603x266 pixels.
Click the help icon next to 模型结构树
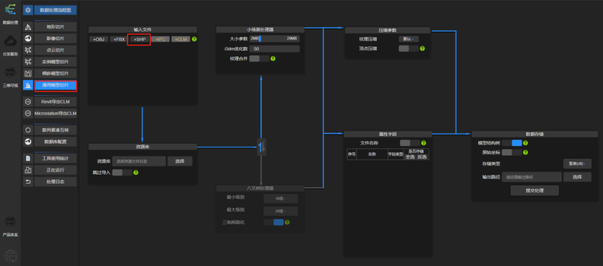point(525,143)
